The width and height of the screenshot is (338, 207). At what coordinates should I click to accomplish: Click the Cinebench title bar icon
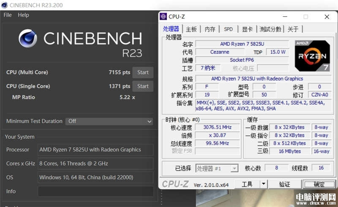(x=4, y=5)
